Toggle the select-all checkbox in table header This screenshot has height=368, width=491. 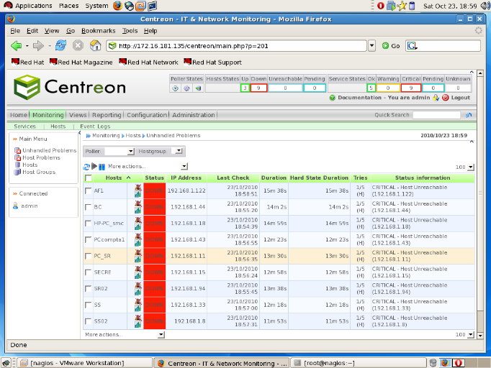click(88, 178)
